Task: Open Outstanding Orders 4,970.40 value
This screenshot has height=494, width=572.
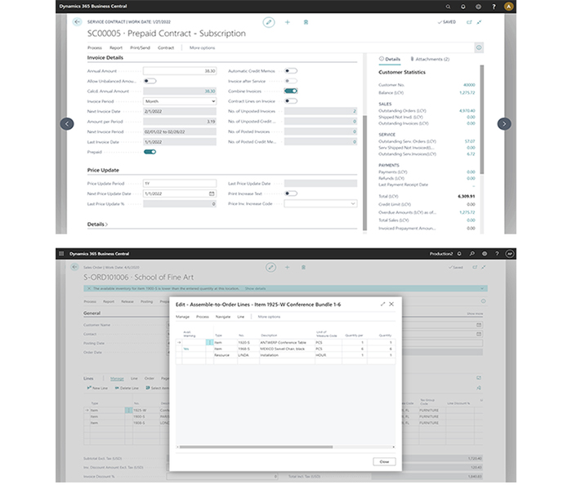Action: tap(467, 110)
